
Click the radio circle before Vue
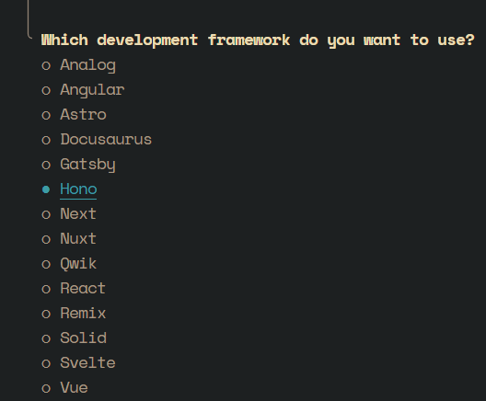pyautogui.click(x=46, y=388)
